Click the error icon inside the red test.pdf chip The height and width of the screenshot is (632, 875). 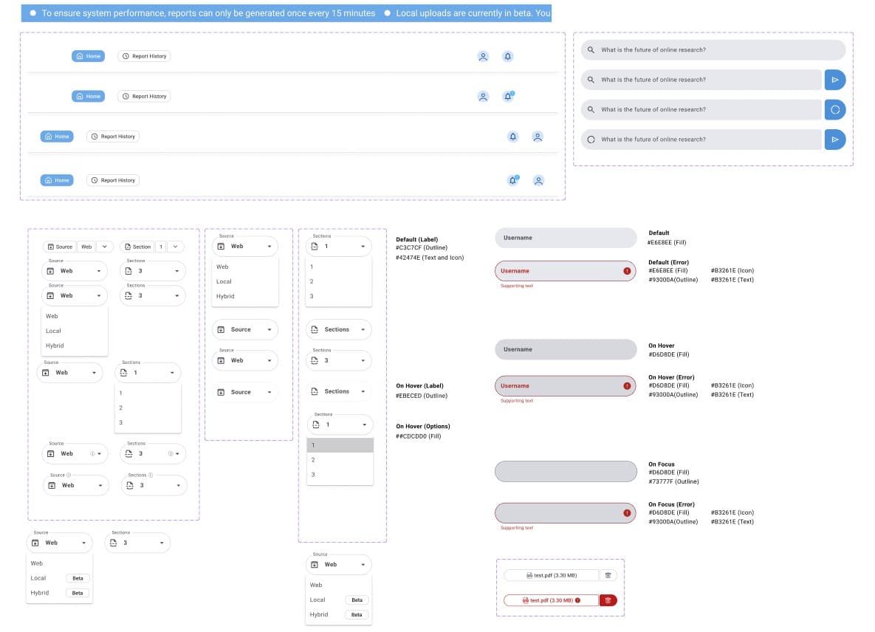[x=577, y=600]
